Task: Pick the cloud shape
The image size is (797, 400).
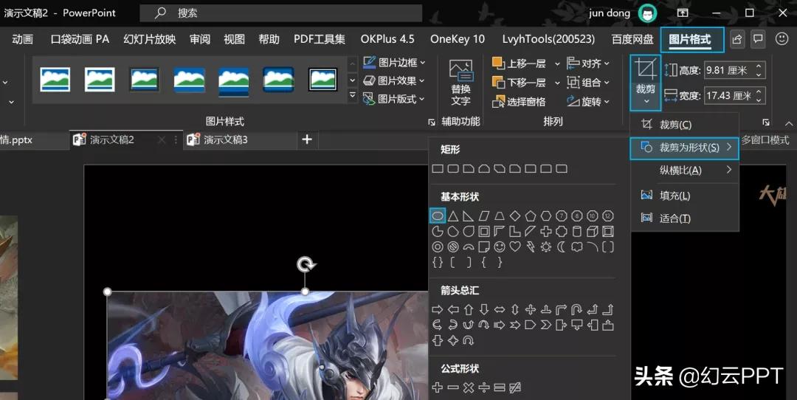Action: pos(577,247)
